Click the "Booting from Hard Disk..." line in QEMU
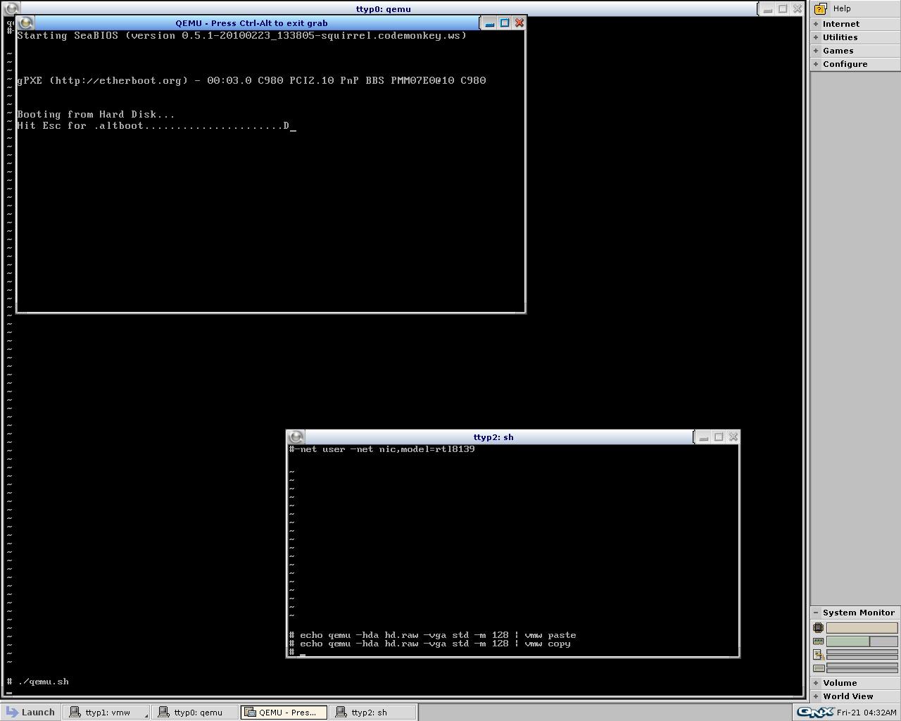Viewport: 901px width, 721px height. click(96, 114)
